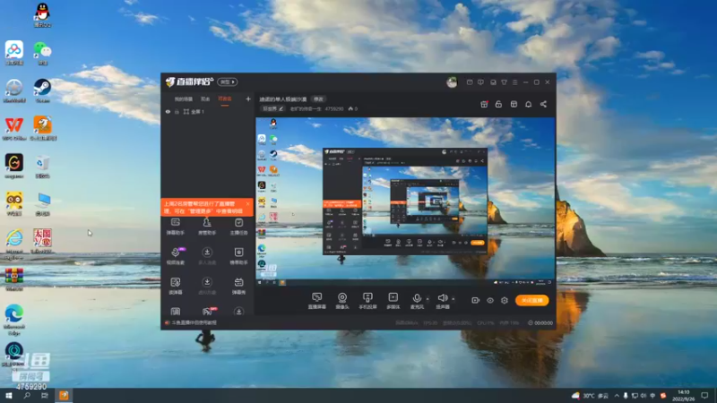Start recording with the camcorder icon
The width and height of the screenshot is (717, 403).
point(476,300)
